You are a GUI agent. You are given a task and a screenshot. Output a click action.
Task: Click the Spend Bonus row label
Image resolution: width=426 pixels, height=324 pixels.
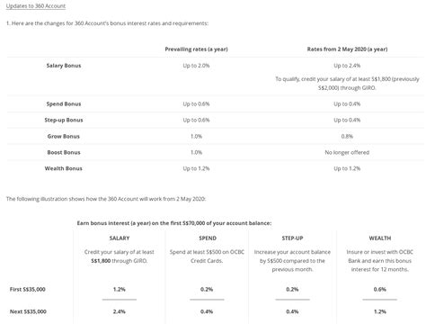tap(64, 104)
